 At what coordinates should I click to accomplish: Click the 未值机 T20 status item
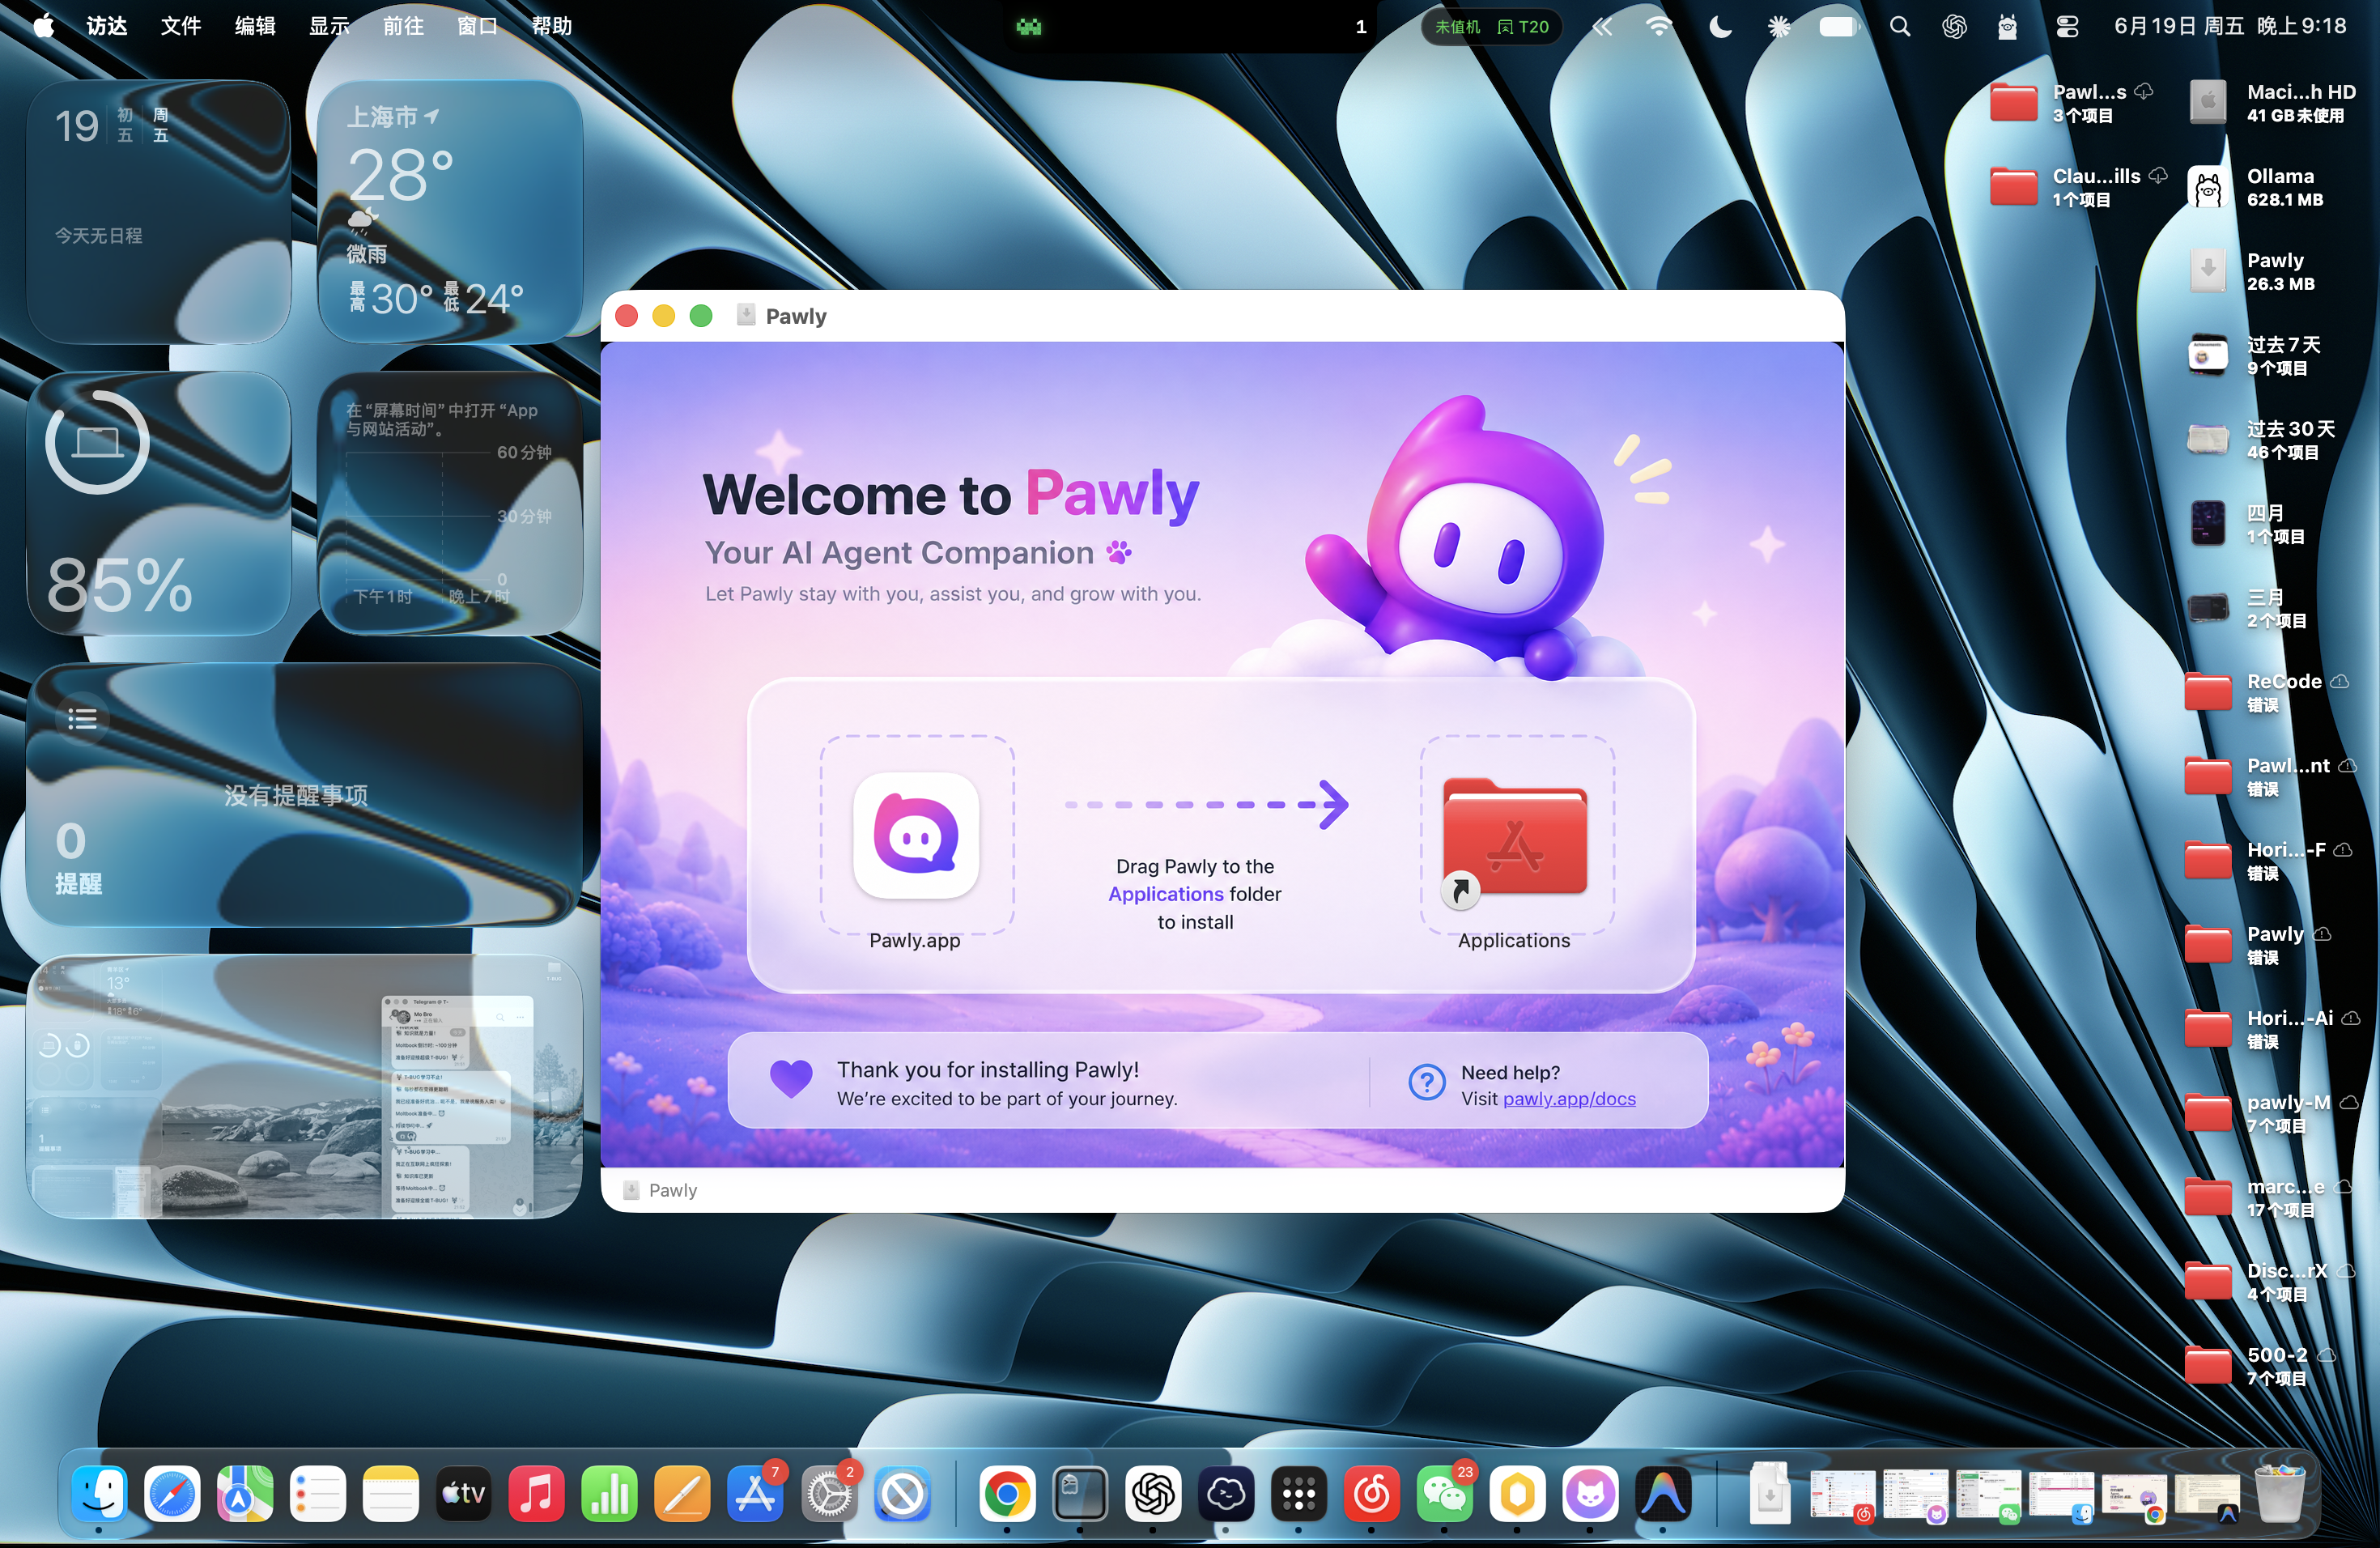coord(1491,27)
